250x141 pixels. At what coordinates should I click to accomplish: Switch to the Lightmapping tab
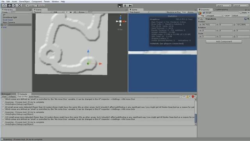click(221, 9)
